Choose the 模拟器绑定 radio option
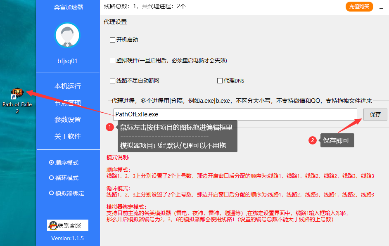Screen dimensions: 389x246 [52, 193]
